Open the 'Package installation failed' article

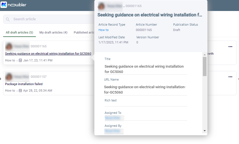point(24,84)
